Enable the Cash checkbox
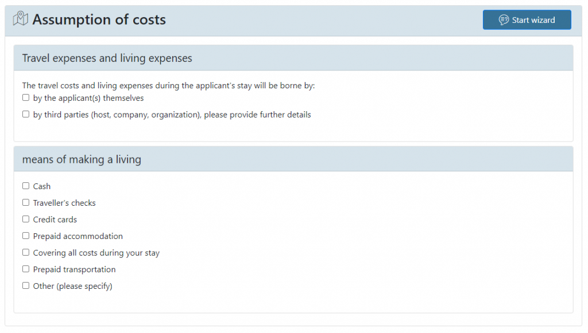Viewport: 588px width, 333px height. (26, 186)
